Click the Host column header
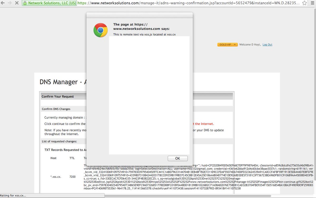316x198 pixels. 53,158
